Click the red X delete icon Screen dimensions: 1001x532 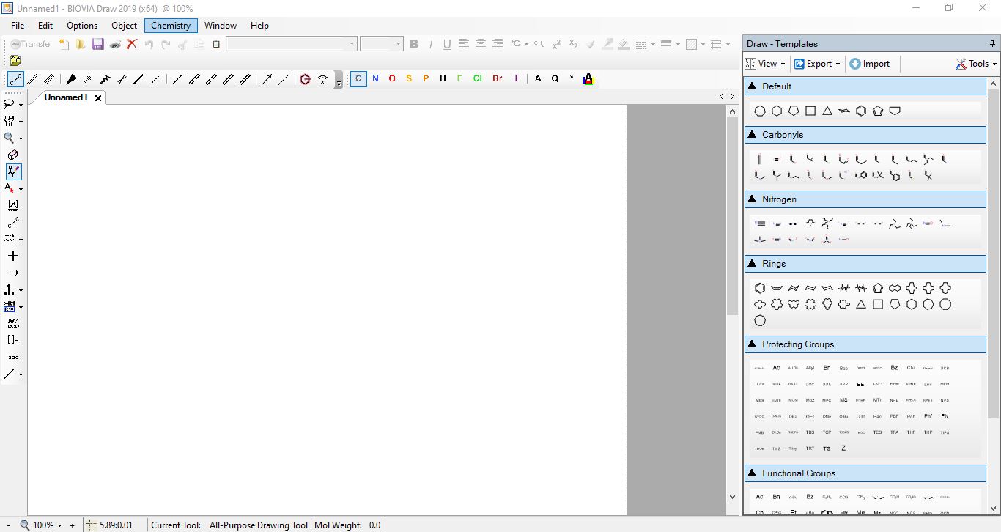pos(132,44)
